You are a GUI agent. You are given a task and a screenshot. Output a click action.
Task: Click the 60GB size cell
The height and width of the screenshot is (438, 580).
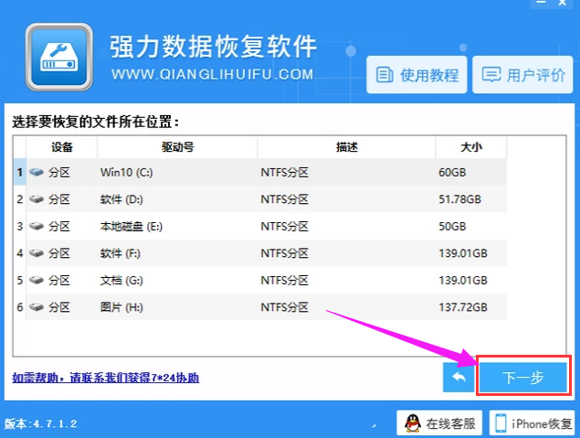coord(451,172)
